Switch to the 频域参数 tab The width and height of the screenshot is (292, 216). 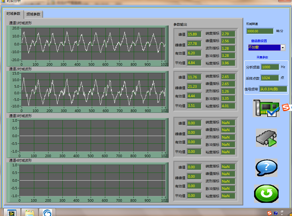coord(33,14)
